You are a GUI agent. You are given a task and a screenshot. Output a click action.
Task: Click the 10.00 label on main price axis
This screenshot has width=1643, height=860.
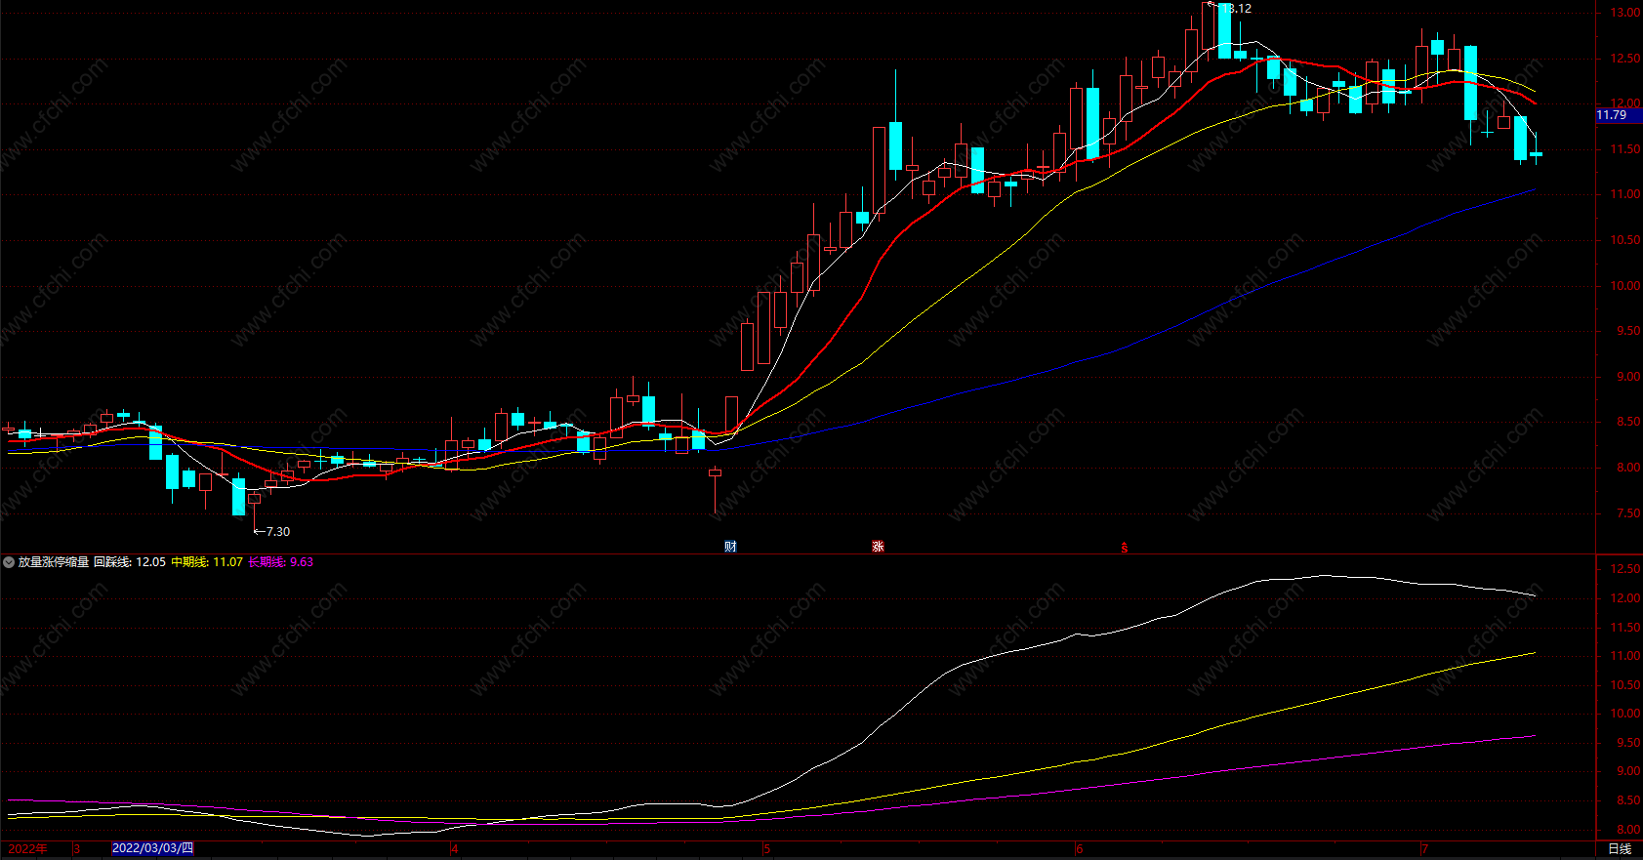1625,286
